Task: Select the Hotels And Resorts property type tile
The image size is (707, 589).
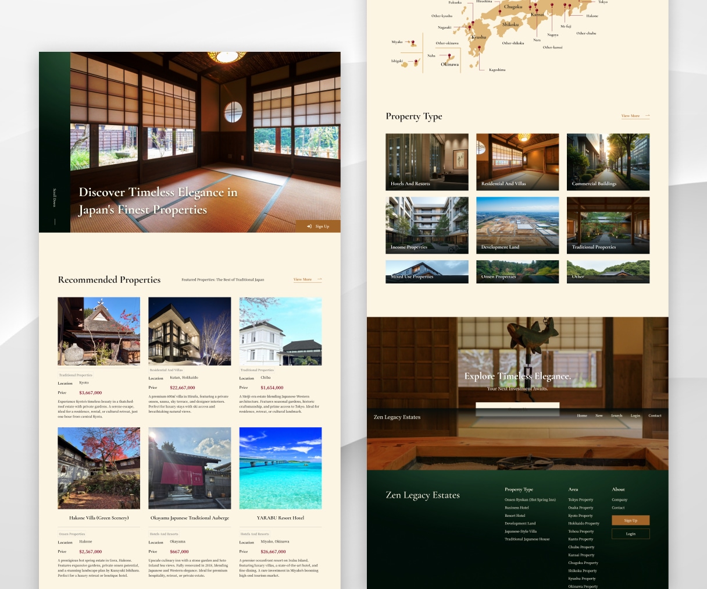Action: click(x=427, y=162)
